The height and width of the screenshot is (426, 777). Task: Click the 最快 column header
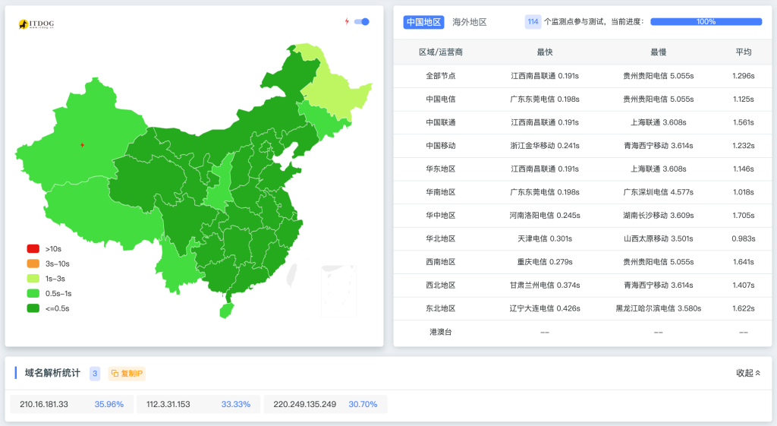[545, 52]
